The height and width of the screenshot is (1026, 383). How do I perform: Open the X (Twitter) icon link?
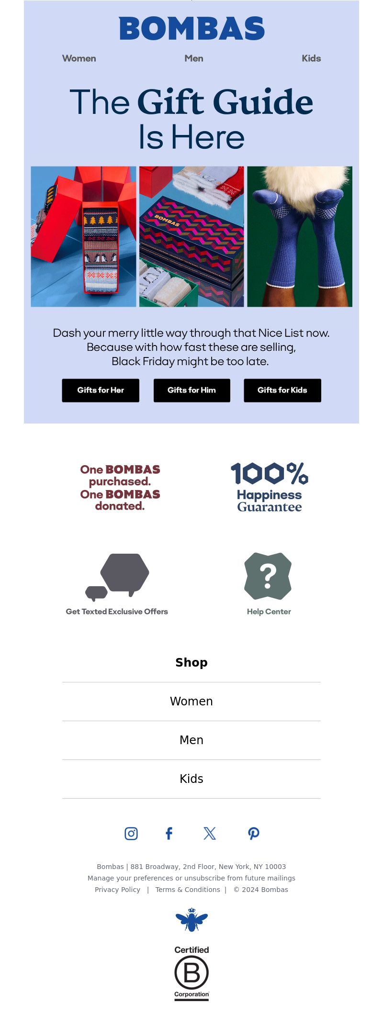[x=210, y=834]
